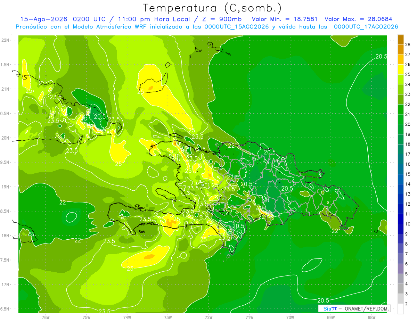Click the "24" label on the color scale
The height and width of the screenshot is (322, 417).
(408, 84)
